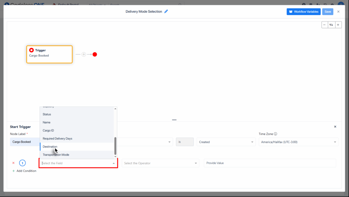The image size is (349, 197).
Task: Edit the Delivery Mode Selection title pencil icon
Action: click(166, 11)
